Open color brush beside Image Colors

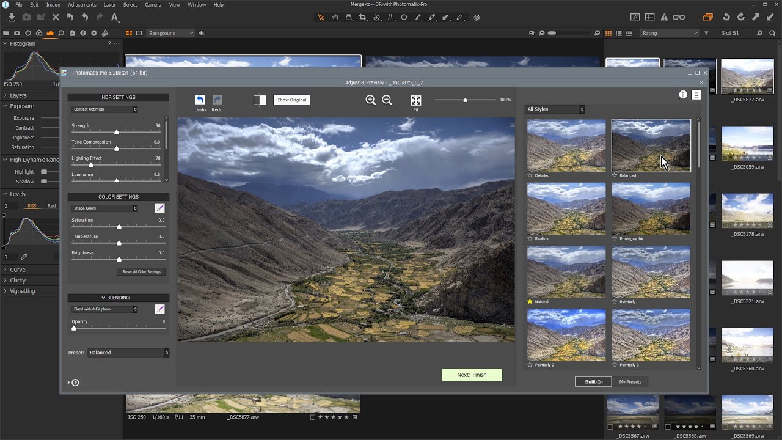[160, 208]
